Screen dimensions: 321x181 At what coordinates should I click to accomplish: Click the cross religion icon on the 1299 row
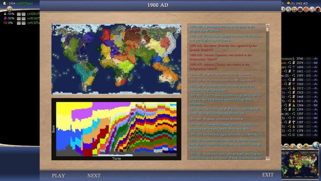(293, 118)
